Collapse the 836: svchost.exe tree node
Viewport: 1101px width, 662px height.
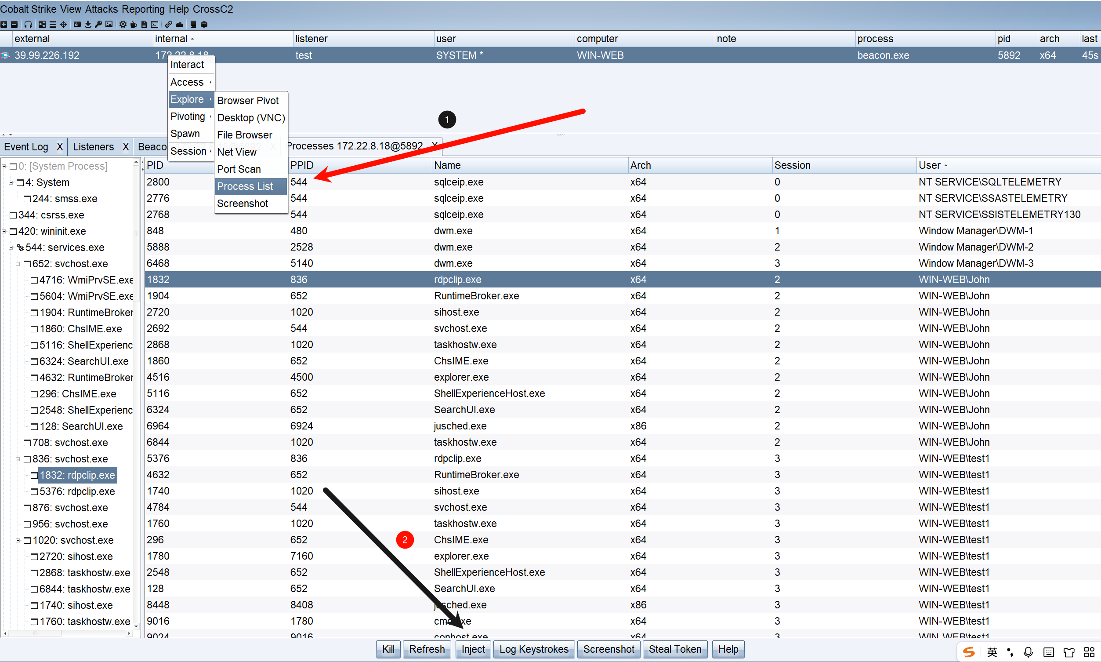[18, 459]
